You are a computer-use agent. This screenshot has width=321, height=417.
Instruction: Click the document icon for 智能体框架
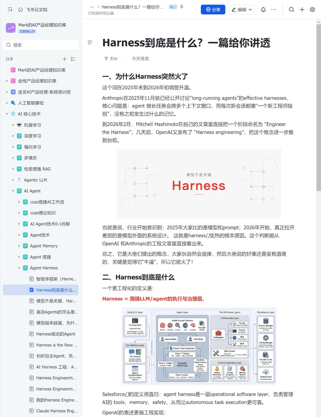(32, 279)
